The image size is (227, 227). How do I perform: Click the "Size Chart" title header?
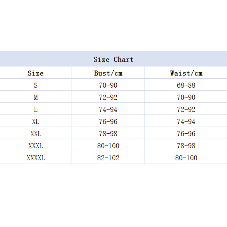113,59
